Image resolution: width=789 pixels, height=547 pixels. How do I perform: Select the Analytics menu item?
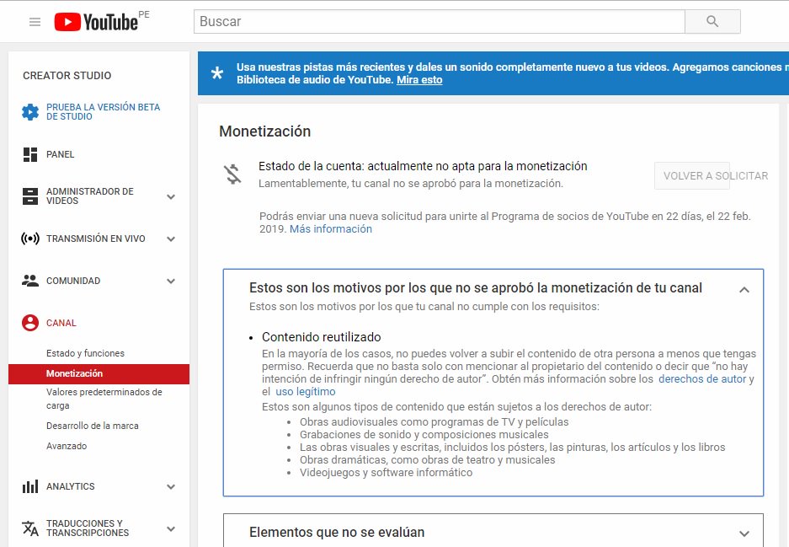click(x=71, y=486)
